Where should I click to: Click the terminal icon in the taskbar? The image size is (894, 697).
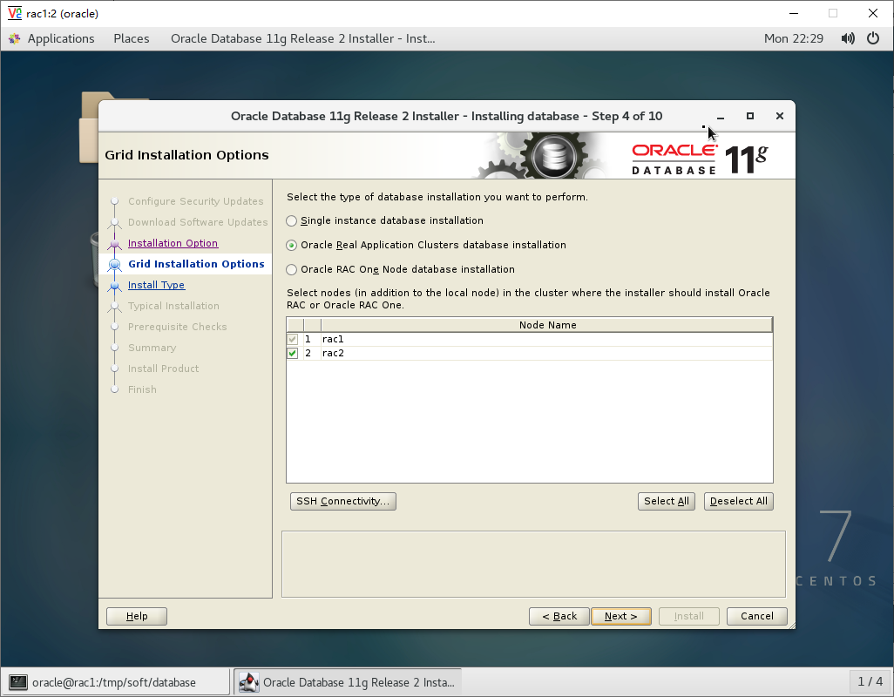(18, 682)
